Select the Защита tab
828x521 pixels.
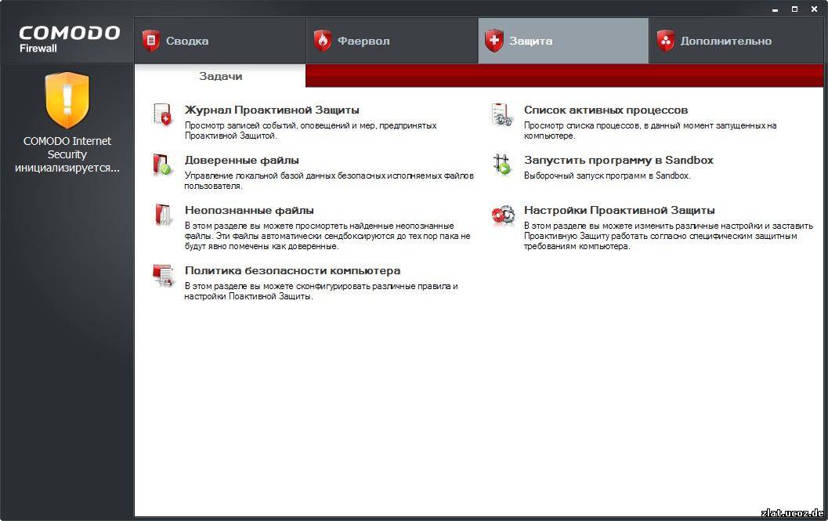pos(563,41)
